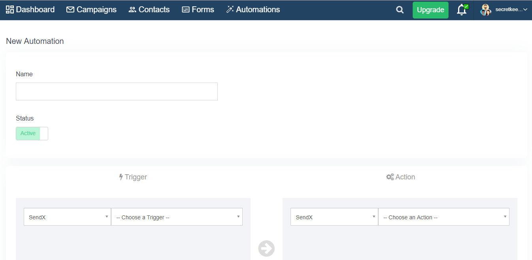Toggle the Active status switch

coord(32,134)
